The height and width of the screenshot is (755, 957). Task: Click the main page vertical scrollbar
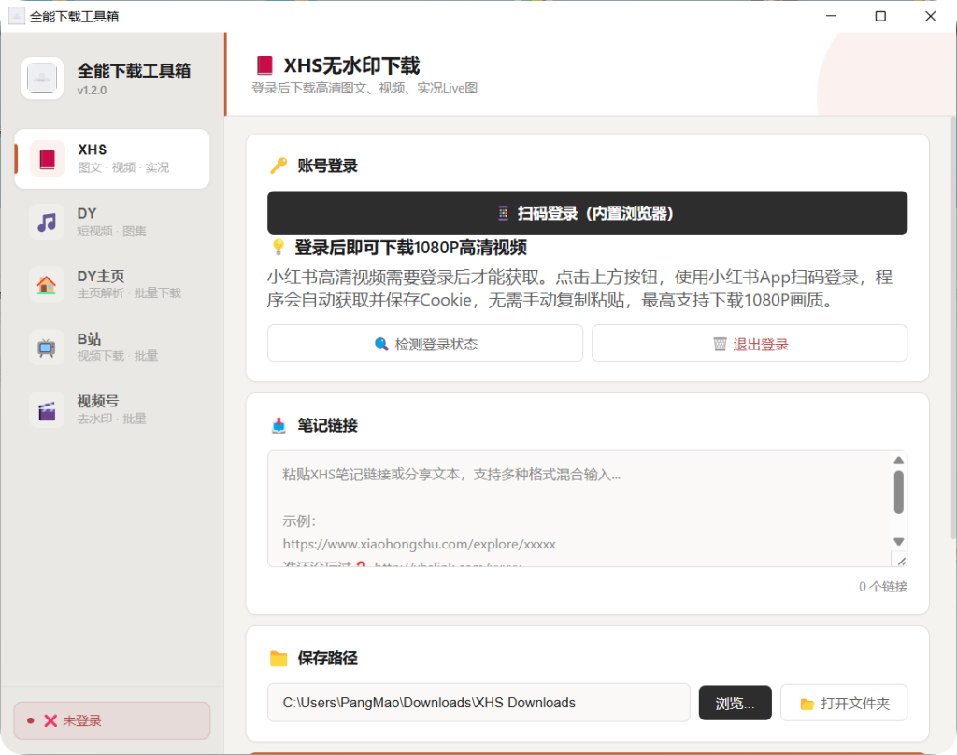click(953, 328)
